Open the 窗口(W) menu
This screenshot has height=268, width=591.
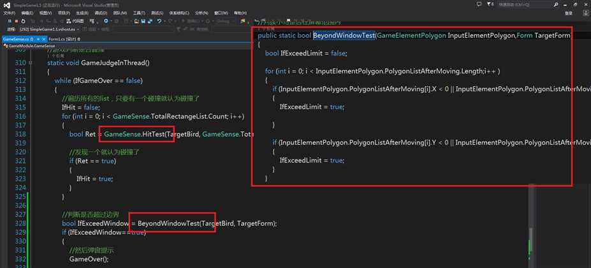pyautogui.click(x=221, y=13)
